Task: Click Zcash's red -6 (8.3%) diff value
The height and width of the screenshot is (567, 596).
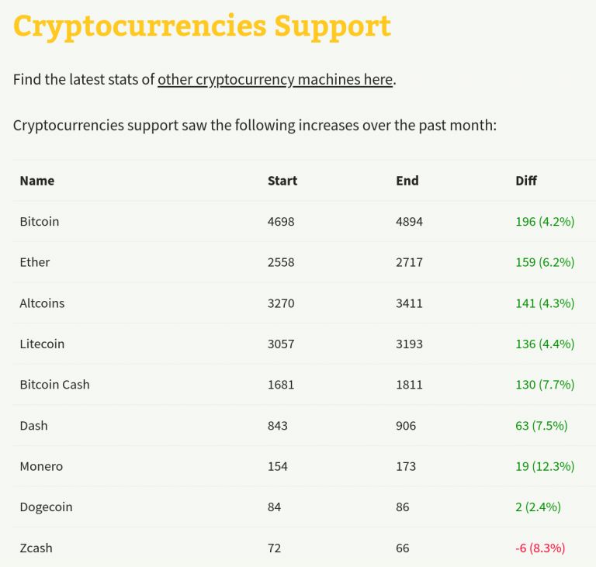Action: coord(540,548)
